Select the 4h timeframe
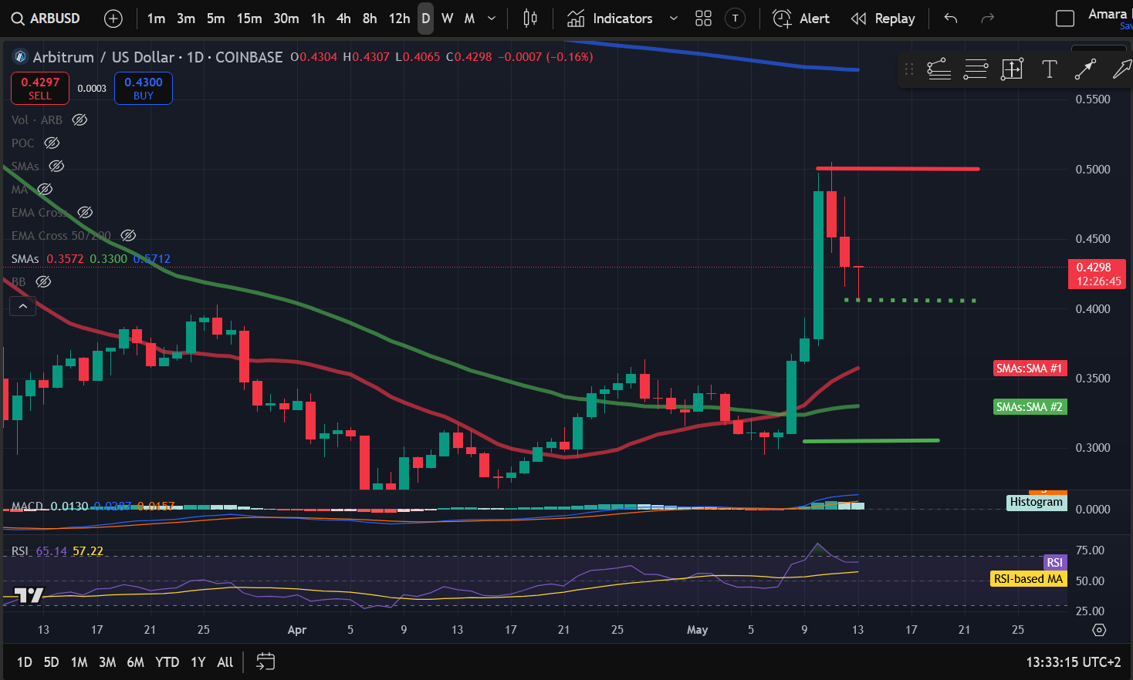Viewport: 1133px width, 680px height. 343,19
